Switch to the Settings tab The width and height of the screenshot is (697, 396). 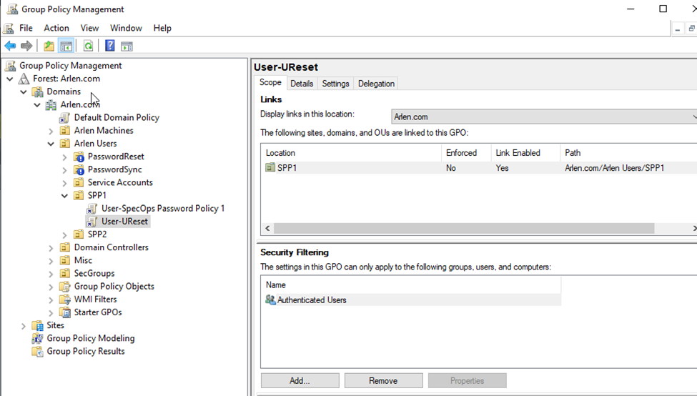335,84
